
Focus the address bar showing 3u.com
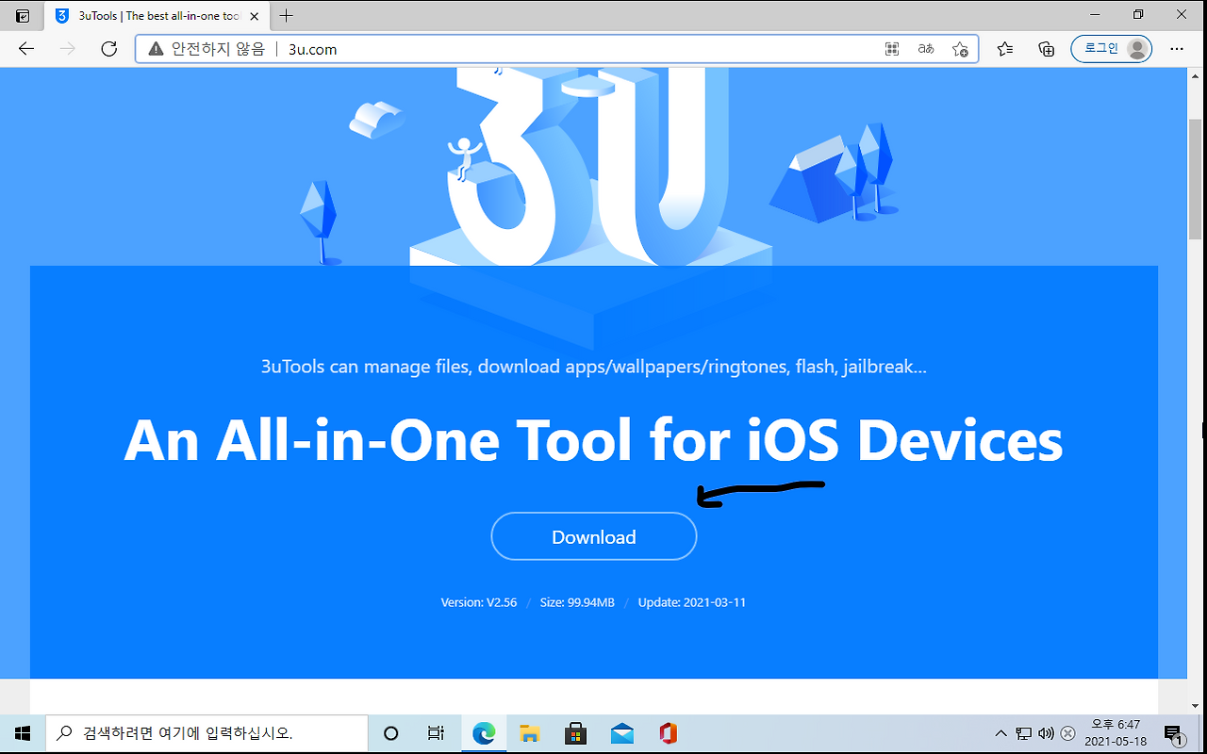pyautogui.click(x=556, y=49)
